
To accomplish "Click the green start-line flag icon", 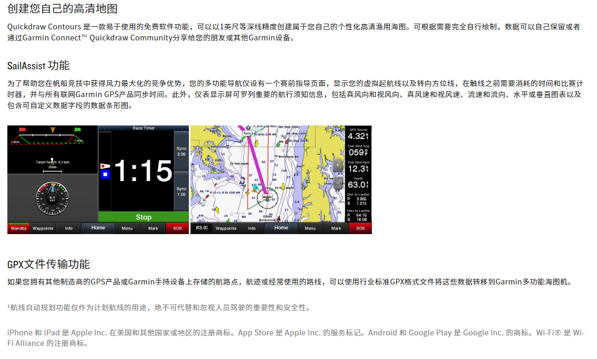I will [78, 130].
